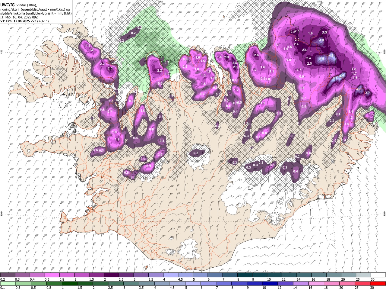Click the '18' label on lower rain scale
The width and height of the screenshot is (386, 290).
click(326, 288)
